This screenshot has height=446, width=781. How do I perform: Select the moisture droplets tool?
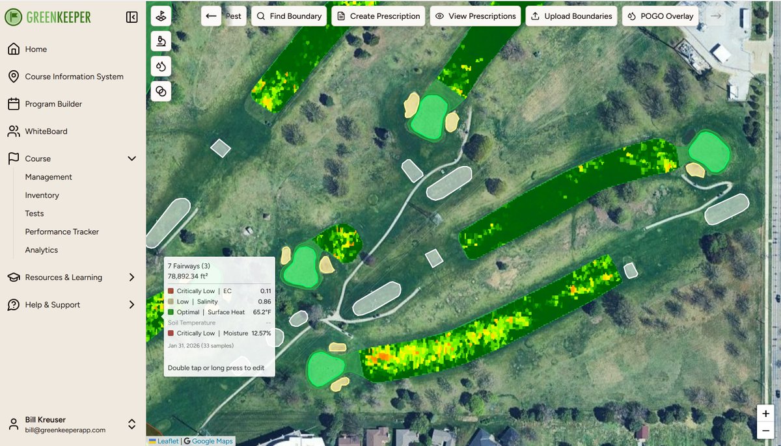click(161, 66)
